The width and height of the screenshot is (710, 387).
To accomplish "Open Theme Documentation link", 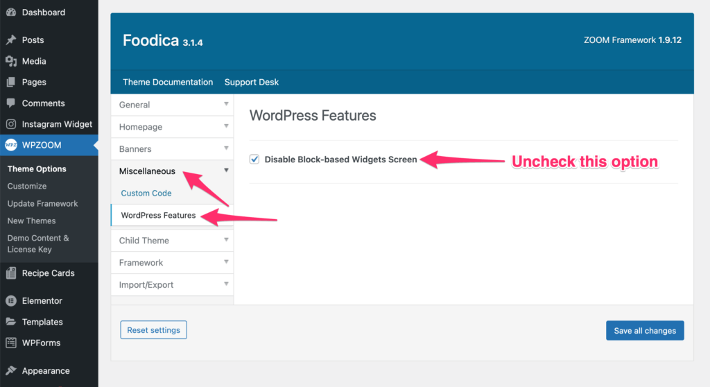I will (x=168, y=82).
